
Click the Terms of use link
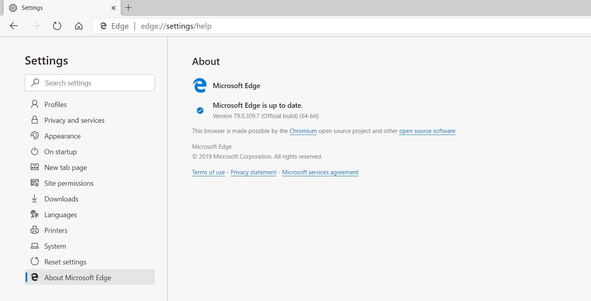pyautogui.click(x=208, y=172)
